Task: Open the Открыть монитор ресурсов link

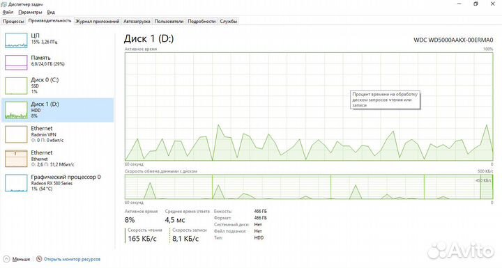Action: [72, 260]
